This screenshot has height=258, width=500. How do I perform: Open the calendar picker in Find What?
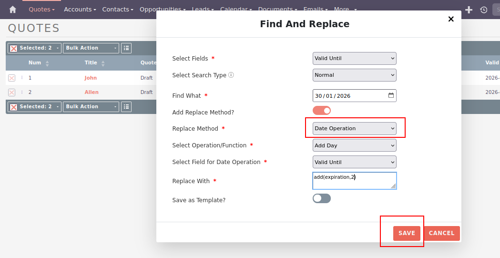tap(391, 95)
